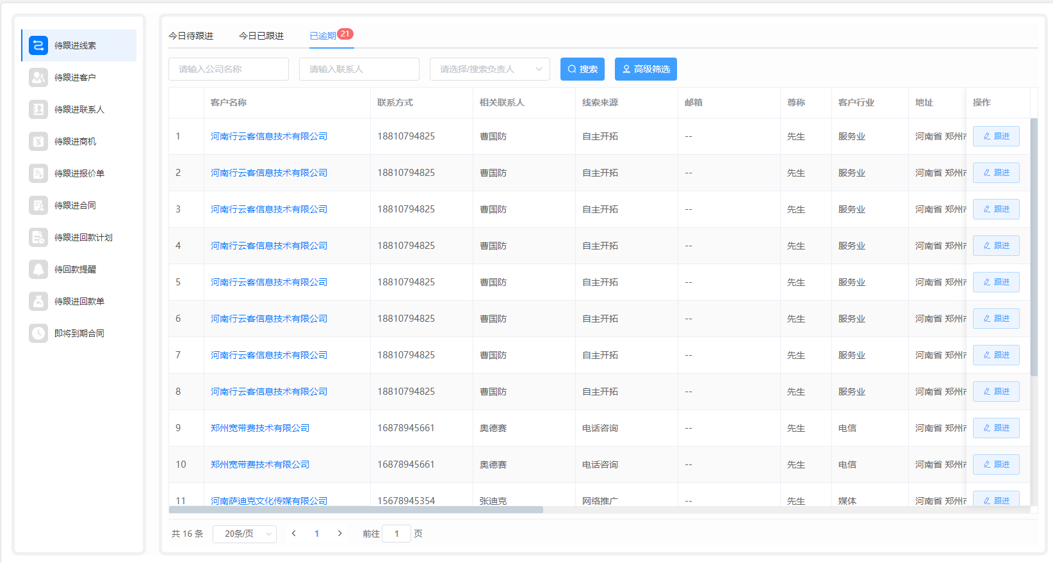Click the vertical table scrollbar
The height and width of the screenshot is (563, 1053).
click(1034, 247)
